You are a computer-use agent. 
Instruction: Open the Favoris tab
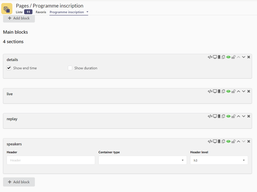(x=41, y=12)
